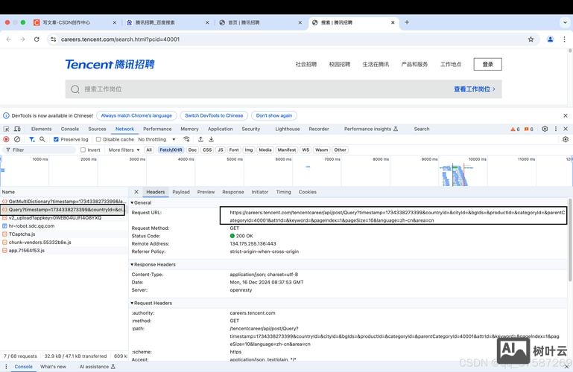Viewport: 573px width, 372px height.
Task: Click the browser forward arrow
Action: [22, 39]
